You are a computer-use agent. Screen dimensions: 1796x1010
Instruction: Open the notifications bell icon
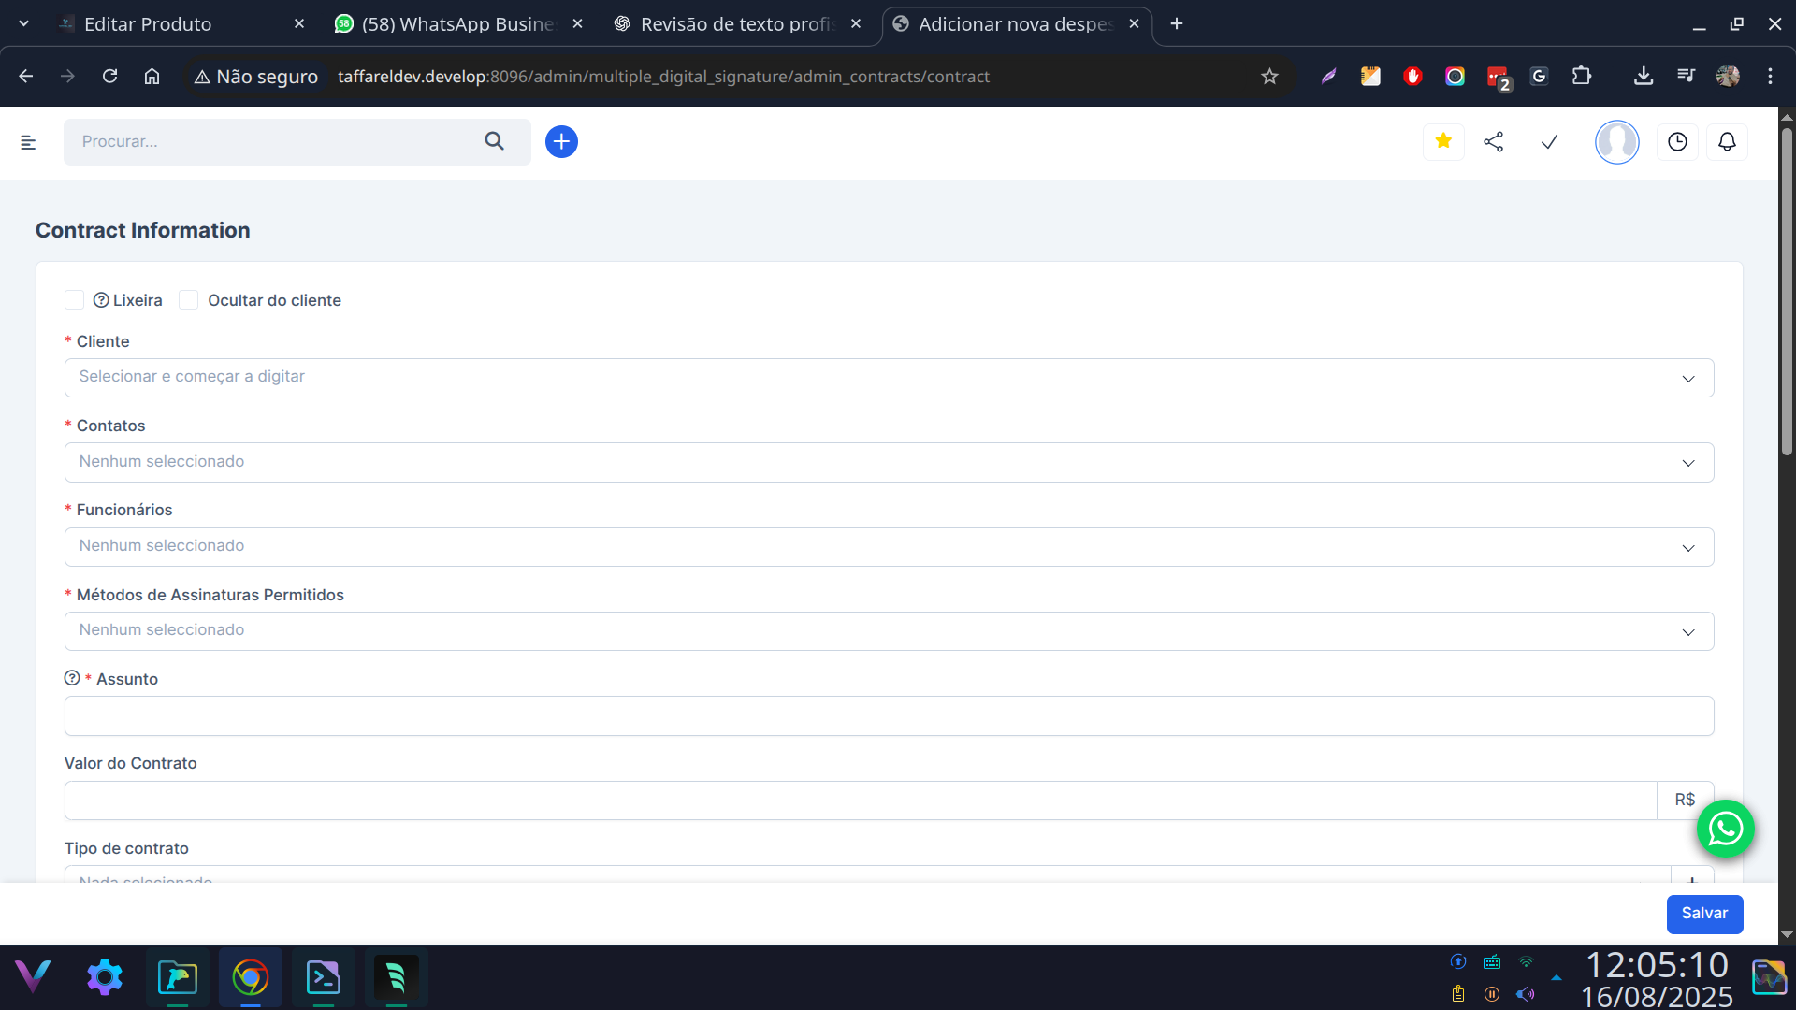click(1727, 141)
